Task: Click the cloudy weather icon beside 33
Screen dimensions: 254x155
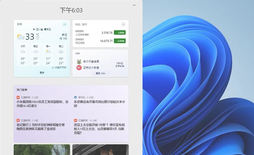Action: [x=20, y=37]
